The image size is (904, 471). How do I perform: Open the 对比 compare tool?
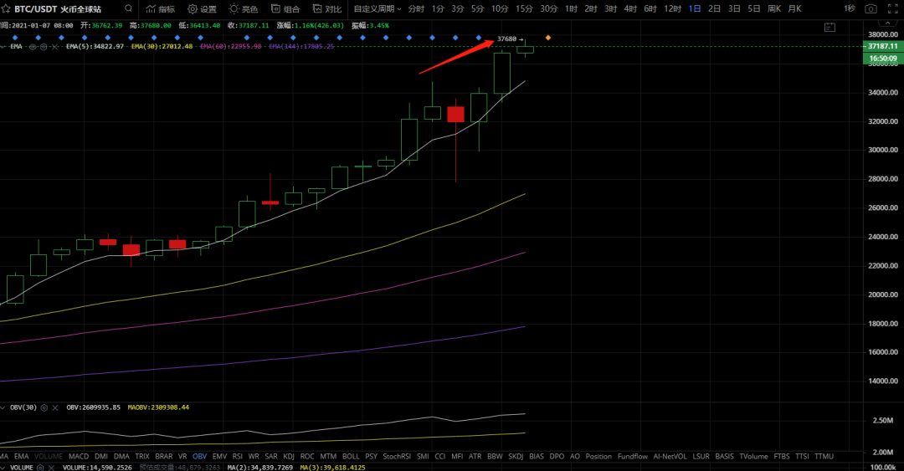click(x=327, y=9)
